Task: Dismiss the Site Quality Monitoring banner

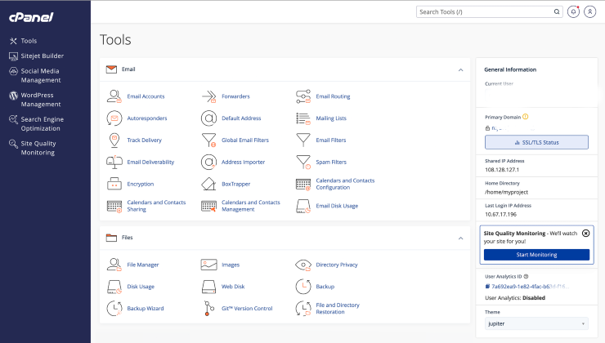Action: 586,233
